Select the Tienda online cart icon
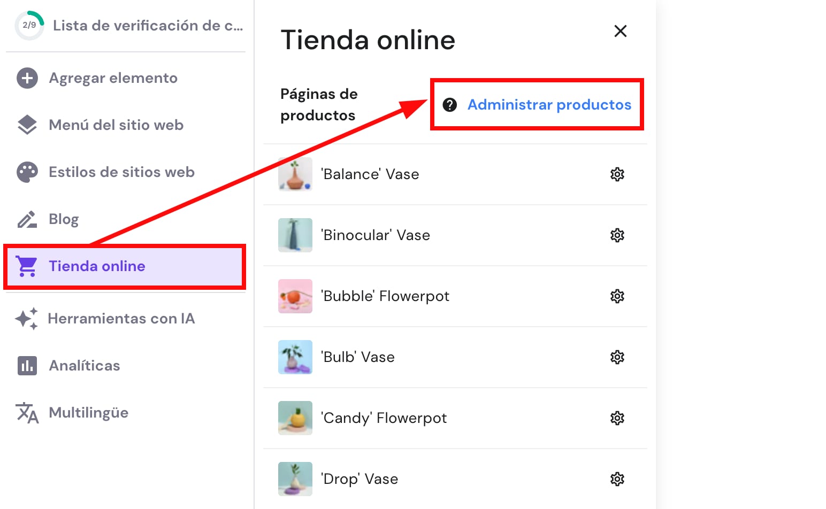The height and width of the screenshot is (509, 826). tap(27, 266)
